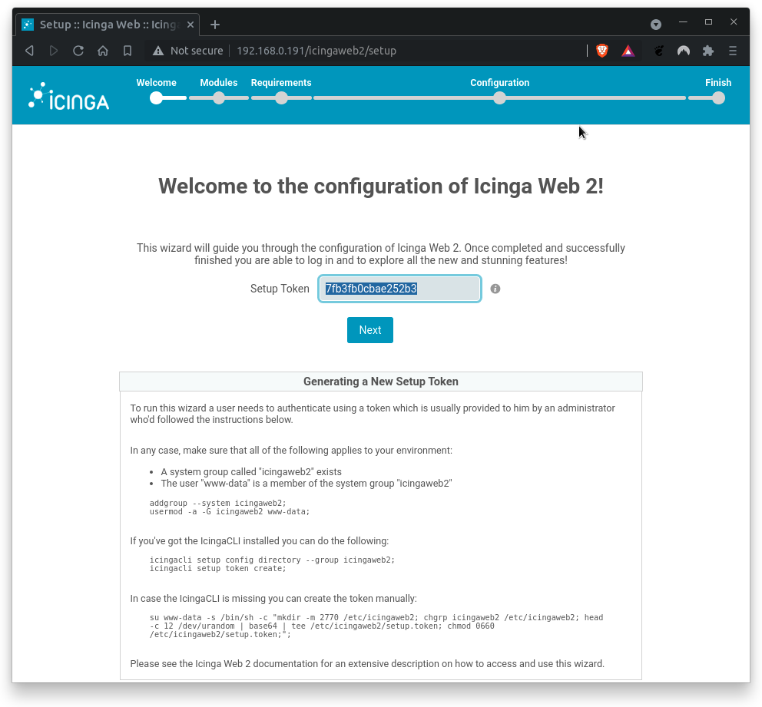
Task: Click the Finish wizard step label
Action: (717, 82)
